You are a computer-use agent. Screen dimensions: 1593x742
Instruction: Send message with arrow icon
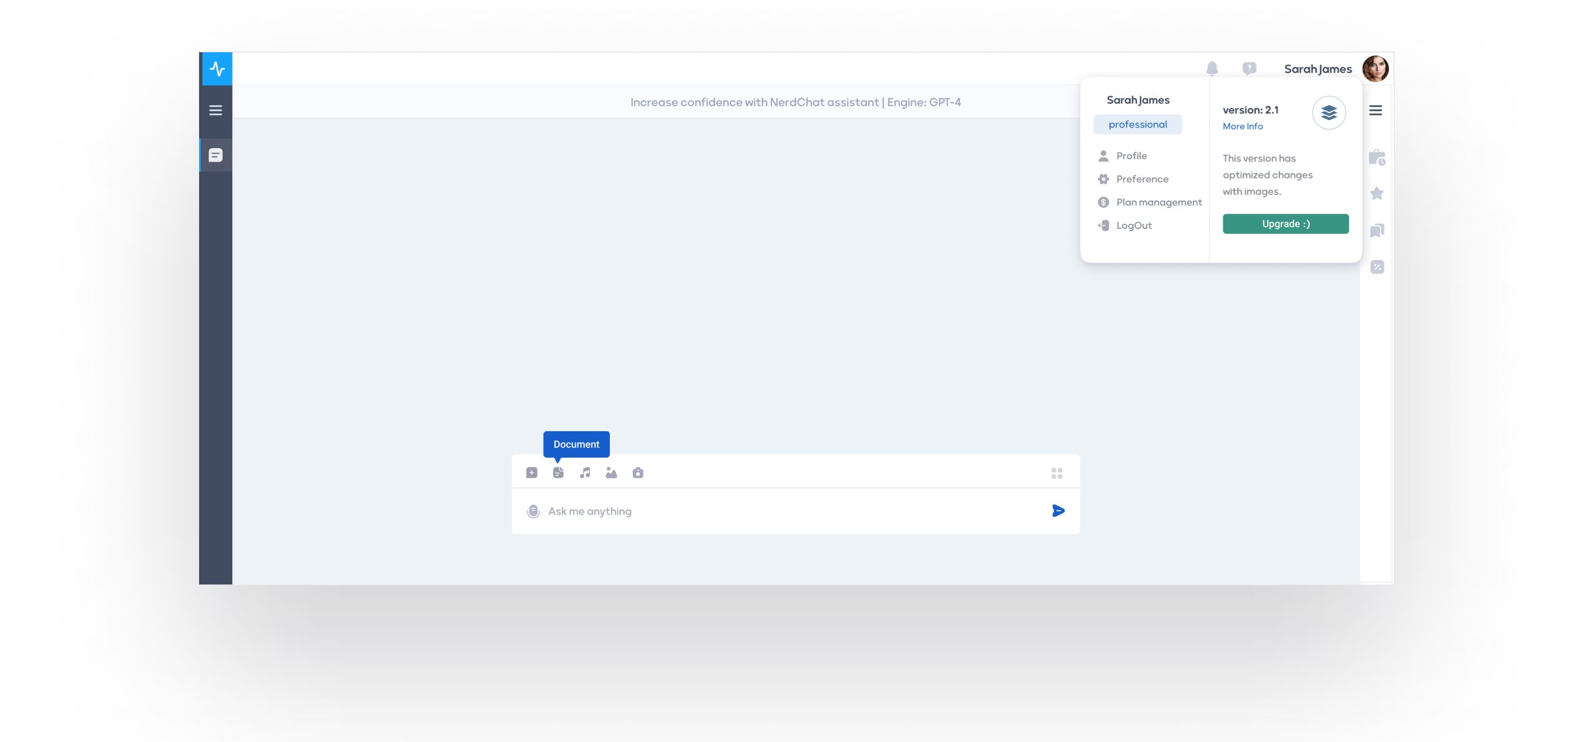1058,511
